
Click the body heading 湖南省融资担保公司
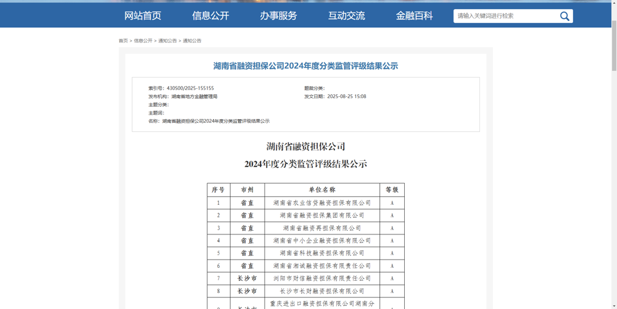click(306, 147)
